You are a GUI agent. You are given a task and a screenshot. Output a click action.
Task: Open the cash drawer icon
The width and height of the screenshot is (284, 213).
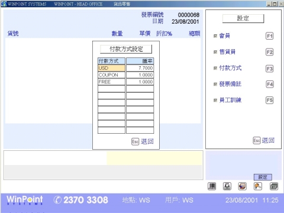pyautogui.click(x=243, y=186)
